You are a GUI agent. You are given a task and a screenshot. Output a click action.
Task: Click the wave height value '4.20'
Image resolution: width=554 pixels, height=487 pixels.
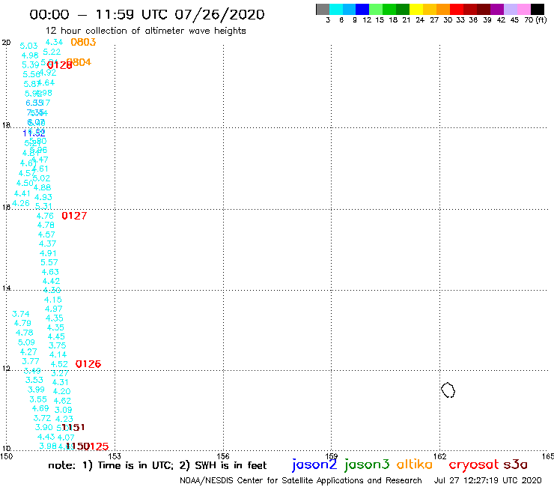coord(62,392)
